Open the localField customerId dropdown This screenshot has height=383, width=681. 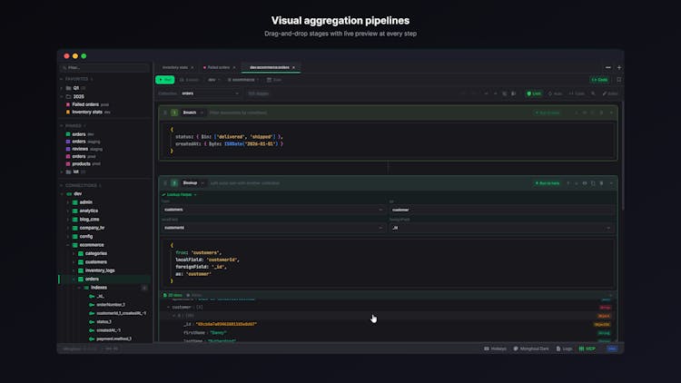click(x=272, y=228)
